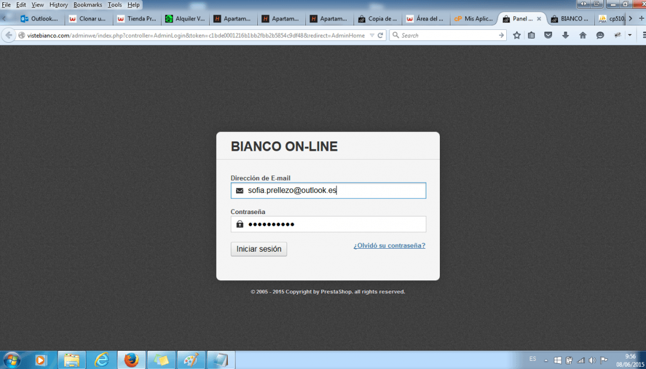This screenshot has width=646, height=369.
Task: Switch to the Mis Aplic... tab
Action: click(x=474, y=19)
